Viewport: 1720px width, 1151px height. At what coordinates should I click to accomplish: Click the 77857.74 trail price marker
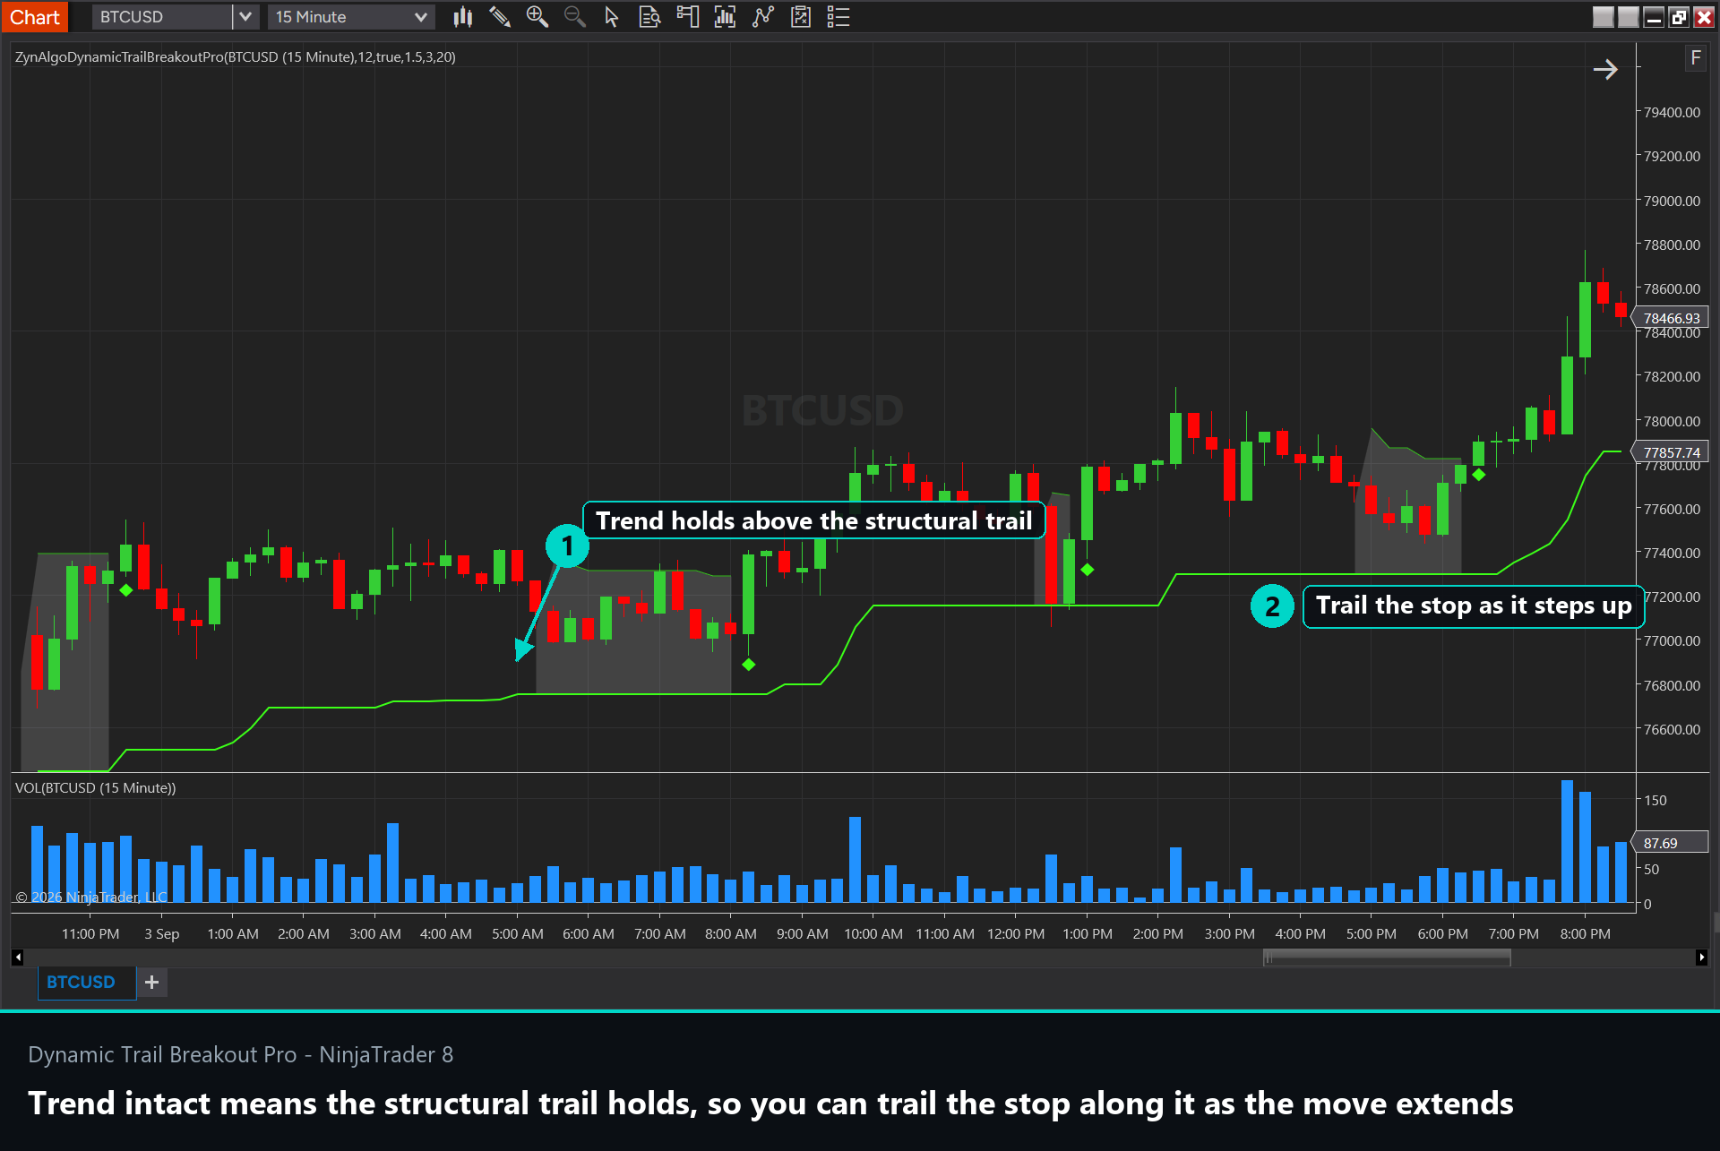click(x=1671, y=452)
